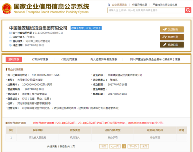Viewport: 193px width, 152px height.
Task: Click the 末页 pagination button
Action: (145, 146)
